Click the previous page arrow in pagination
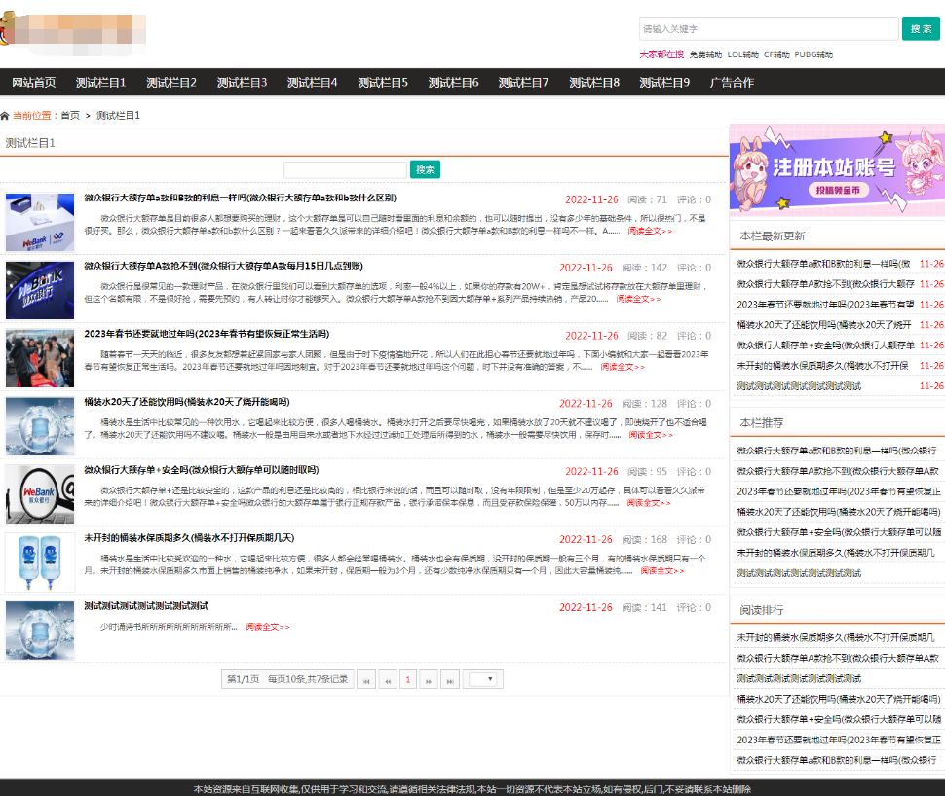This screenshot has width=945, height=796. pyautogui.click(x=388, y=680)
